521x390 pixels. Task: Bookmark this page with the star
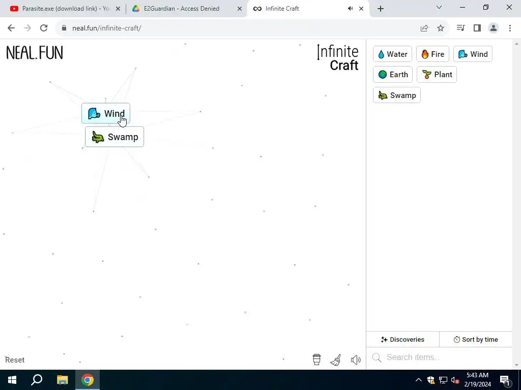click(x=441, y=28)
